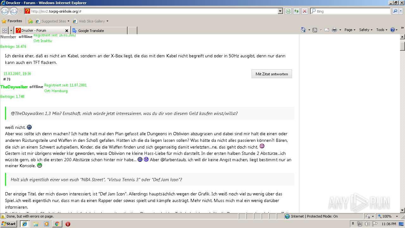Open the address bar history dropdown
405x228 pixels.
[x=280, y=11]
